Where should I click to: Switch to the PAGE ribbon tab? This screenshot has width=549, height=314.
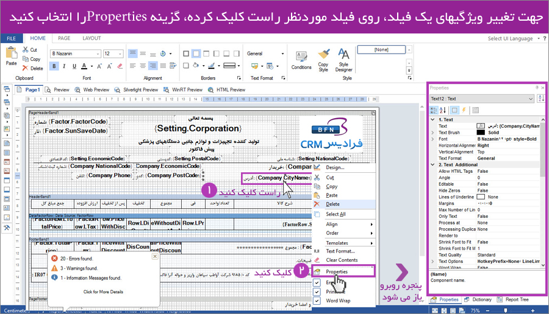[x=64, y=38]
